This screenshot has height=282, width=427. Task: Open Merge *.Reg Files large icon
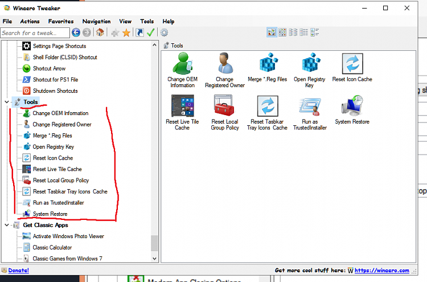(268, 67)
